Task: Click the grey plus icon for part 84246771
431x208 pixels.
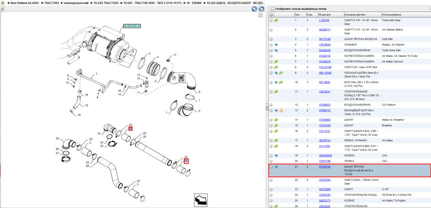Action: 271,30
